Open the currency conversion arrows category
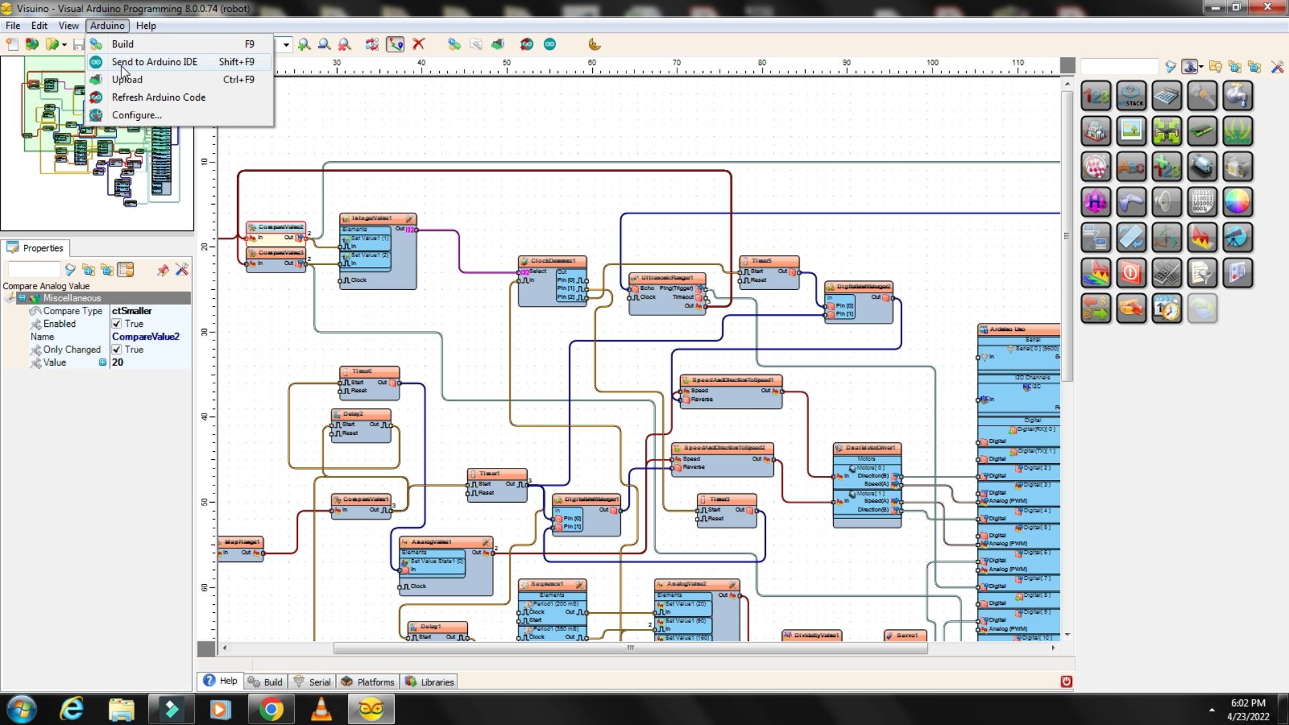 [x=1096, y=309]
